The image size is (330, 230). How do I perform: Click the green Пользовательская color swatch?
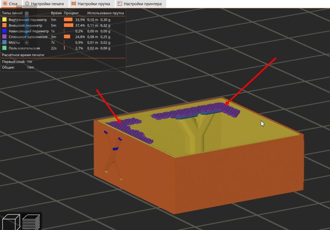point(5,48)
